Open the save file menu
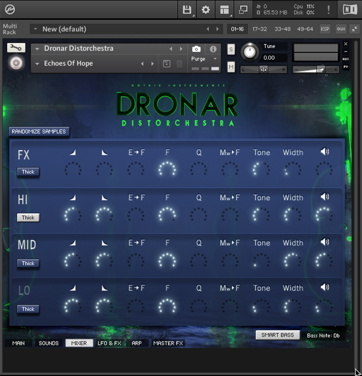This screenshot has height=376, width=362. click(x=187, y=9)
